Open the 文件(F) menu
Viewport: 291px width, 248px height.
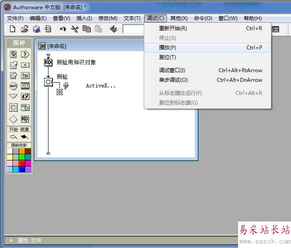[x=15, y=19]
